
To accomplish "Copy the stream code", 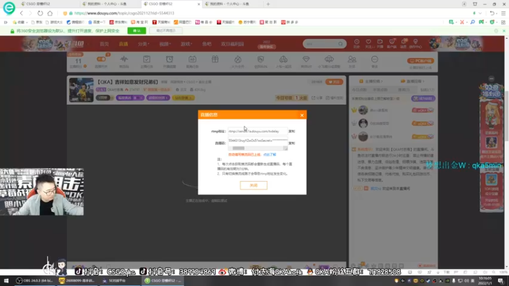I will pyautogui.click(x=292, y=143).
